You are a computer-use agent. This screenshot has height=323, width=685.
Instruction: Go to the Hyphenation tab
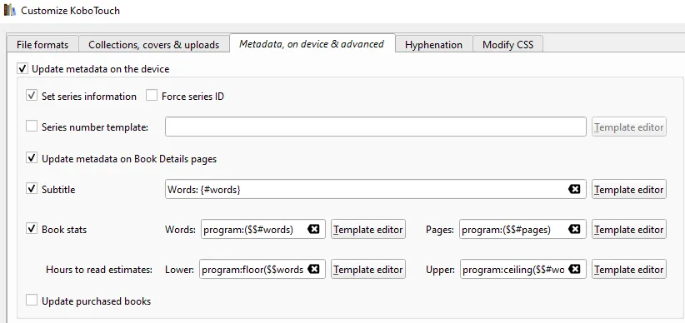pos(434,44)
